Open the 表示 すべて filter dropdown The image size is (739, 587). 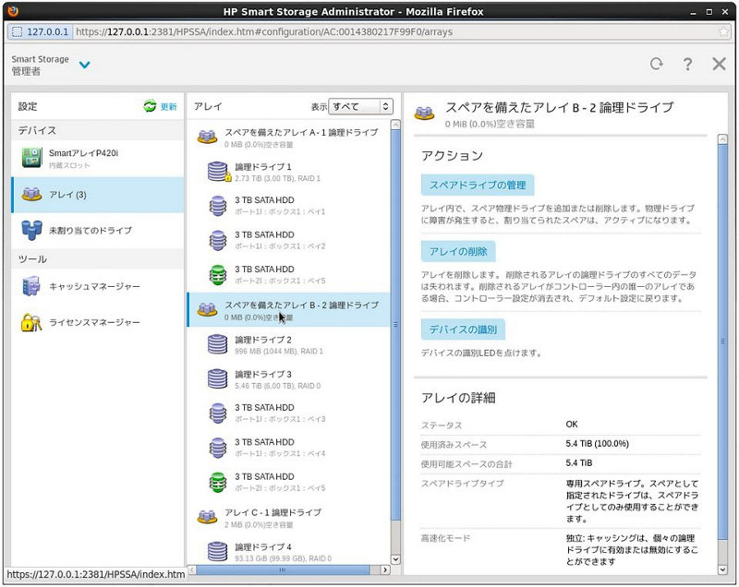[x=360, y=107]
